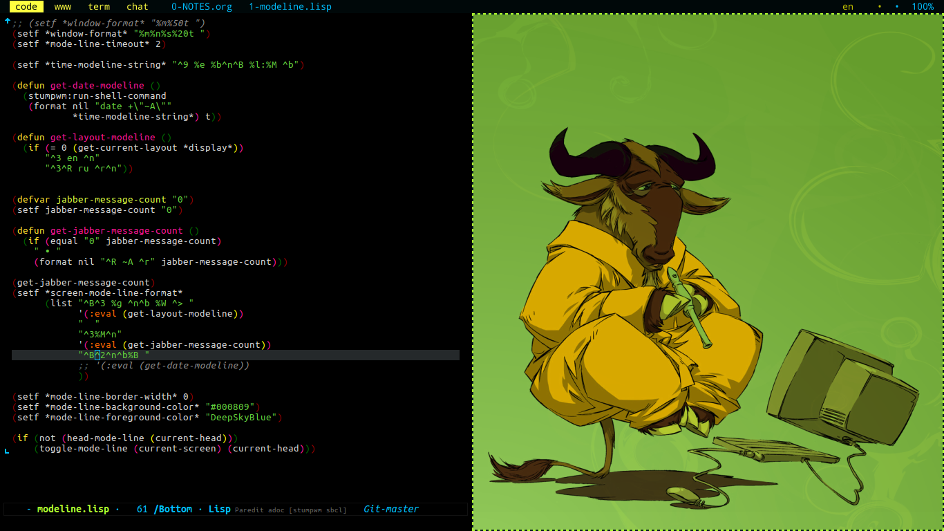The height and width of the screenshot is (531, 944).
Task: Click the Paredit minor mode indicator
Action: click(x=249, y=510)
